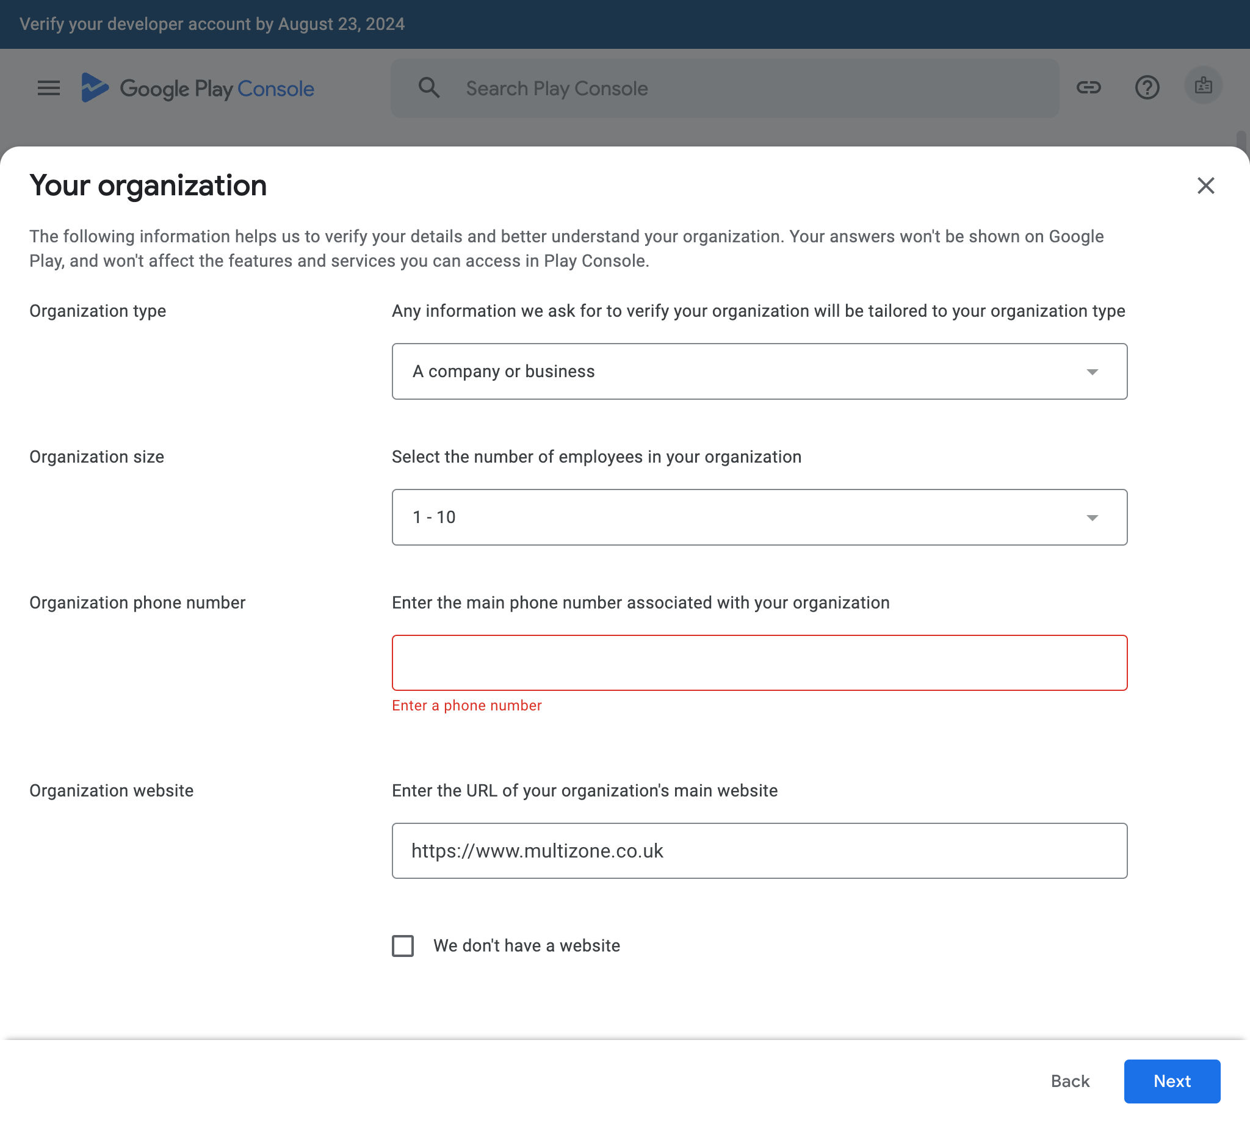Click the Back button

1070,1081
